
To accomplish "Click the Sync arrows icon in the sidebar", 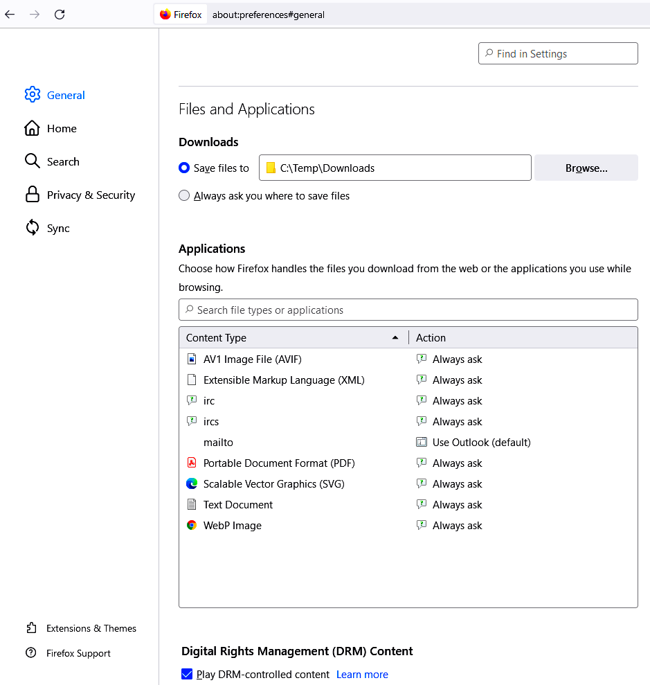I will click(33, 228).
